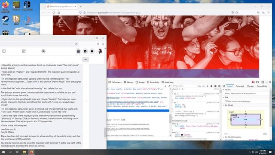
Task: Select the highlighted blue node row in markup
Action: 138,111
